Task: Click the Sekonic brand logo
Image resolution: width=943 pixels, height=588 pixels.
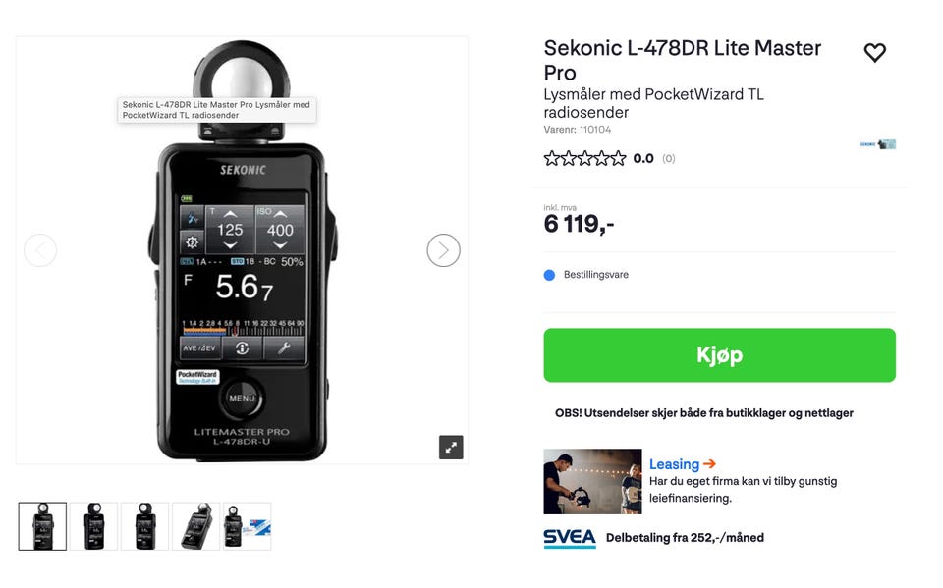Action: [x=877, y=144]
